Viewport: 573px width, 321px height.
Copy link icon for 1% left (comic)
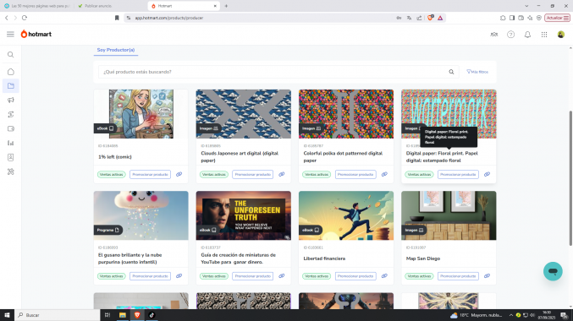(x=179, y=174)
